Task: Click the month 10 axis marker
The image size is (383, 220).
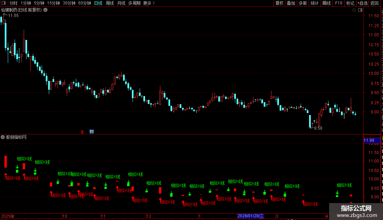Action: point(65,216)
